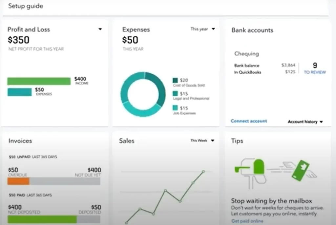Open the Connect account link

click(x=248, y=121)
